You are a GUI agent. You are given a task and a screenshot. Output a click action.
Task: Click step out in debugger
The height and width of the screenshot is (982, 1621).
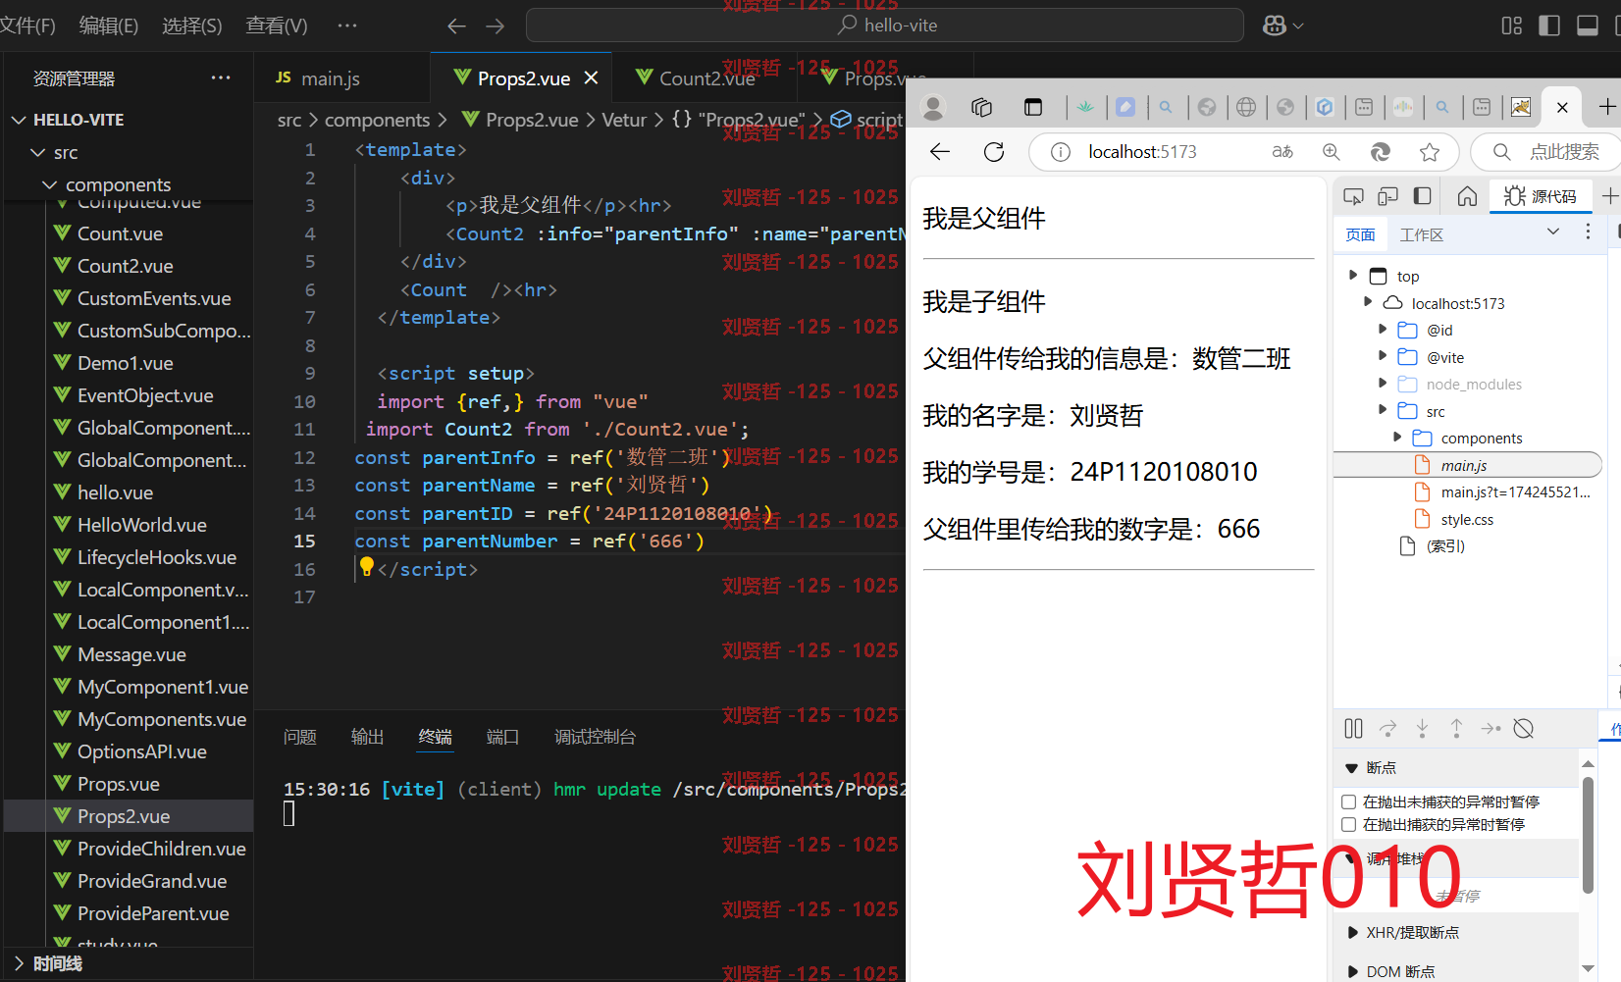tap(1456, 728)
